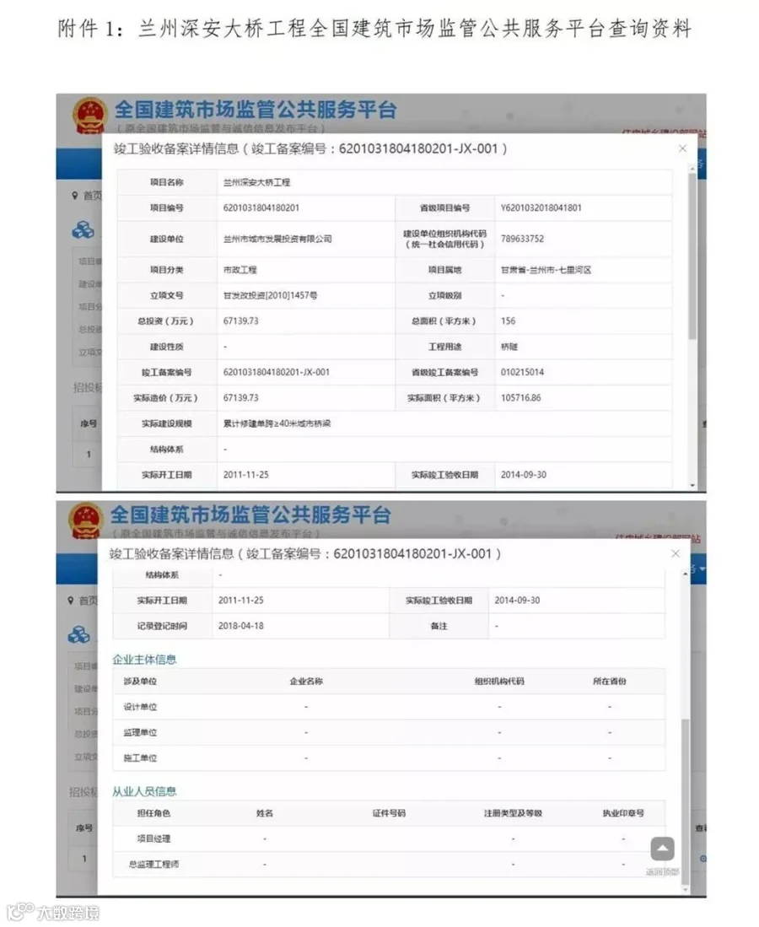Click the 首页 breadcrumb in upper screenshot
Image resolution: width=759 pixels, height=927 pixels.
point(92,195)
